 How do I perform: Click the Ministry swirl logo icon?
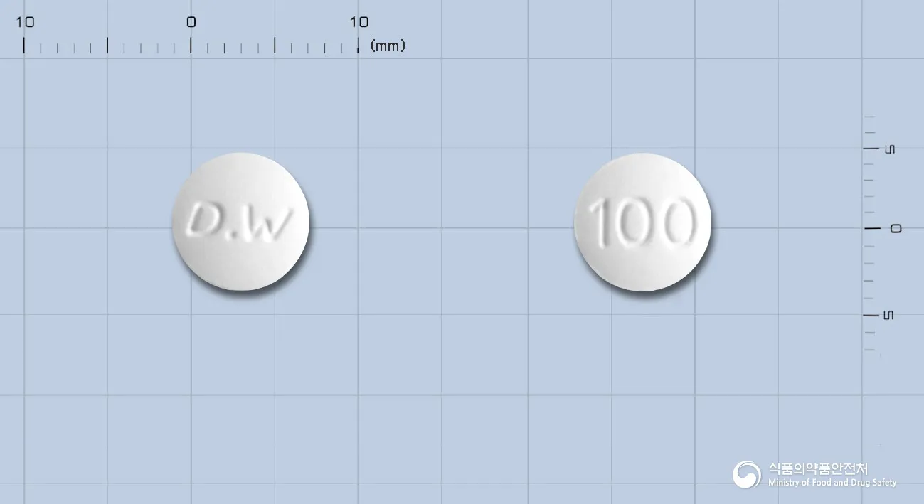(x=747, y=474)
